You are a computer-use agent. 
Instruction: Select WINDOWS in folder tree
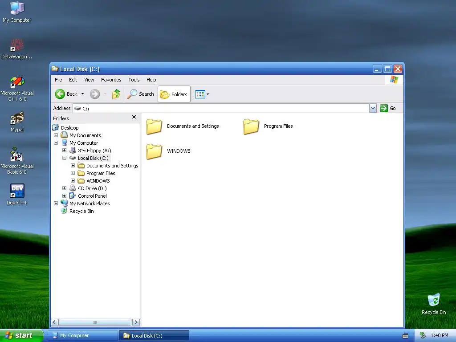[98, 181]
